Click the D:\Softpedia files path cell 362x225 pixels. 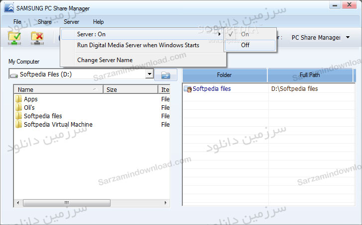click(x=295, y=89)
